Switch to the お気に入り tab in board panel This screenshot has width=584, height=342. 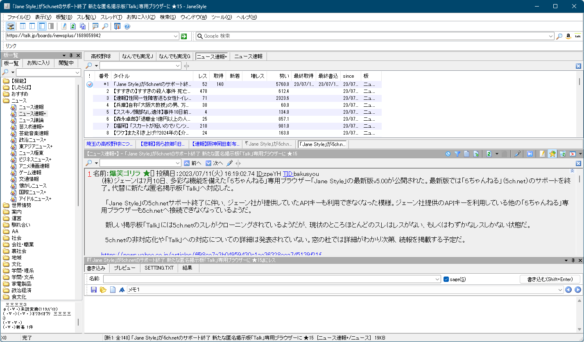point(38,63)
